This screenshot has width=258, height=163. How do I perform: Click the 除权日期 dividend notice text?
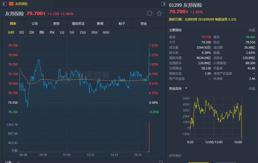click(x=203, y=19)
